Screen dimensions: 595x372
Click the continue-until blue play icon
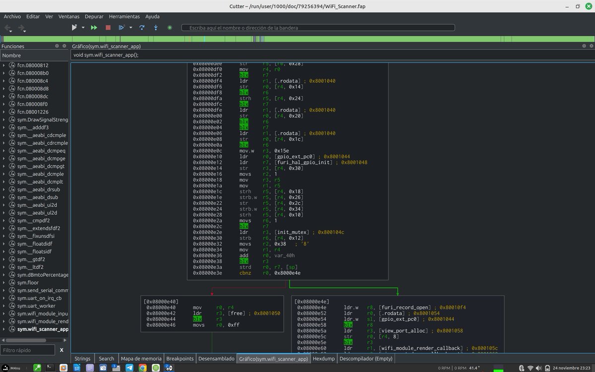(x=121, y=28)
